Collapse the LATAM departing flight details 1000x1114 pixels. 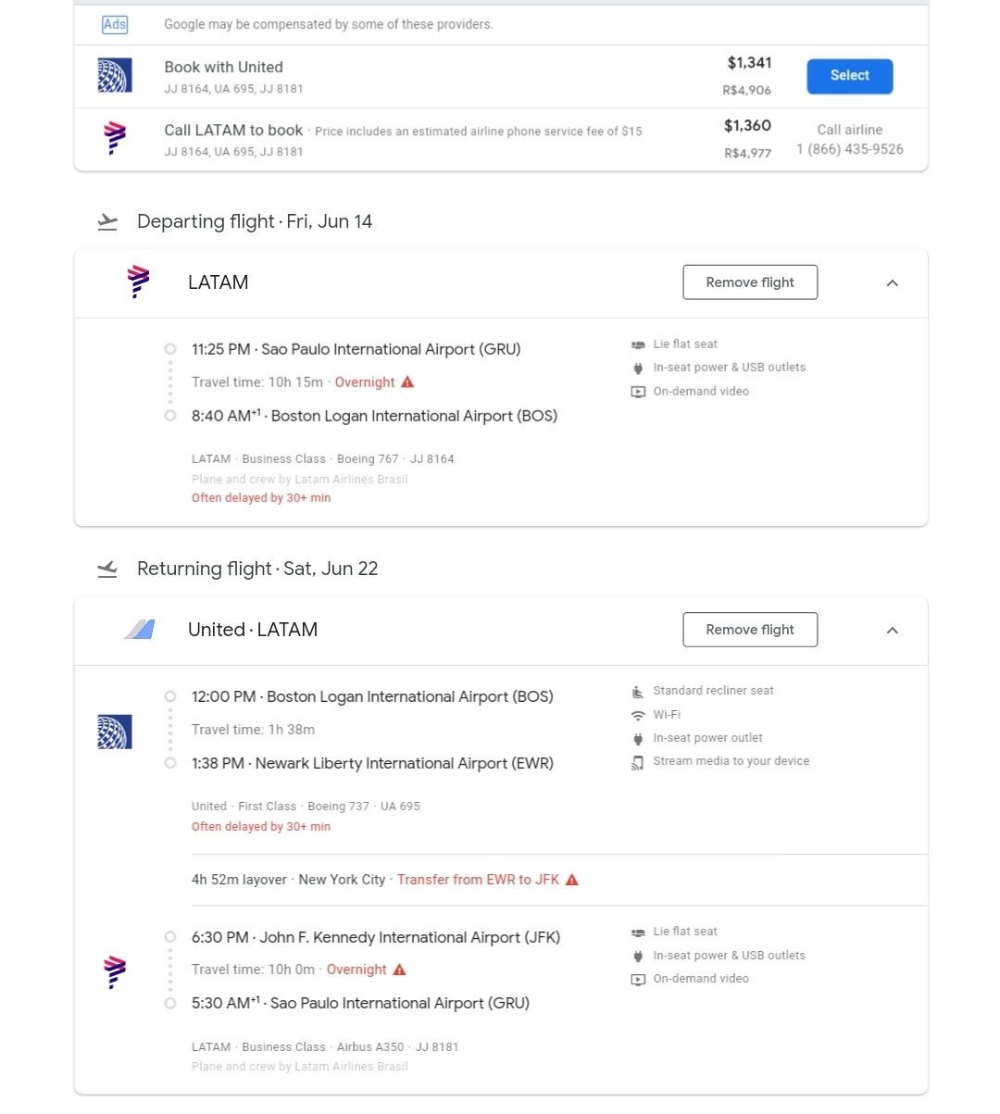893,282
